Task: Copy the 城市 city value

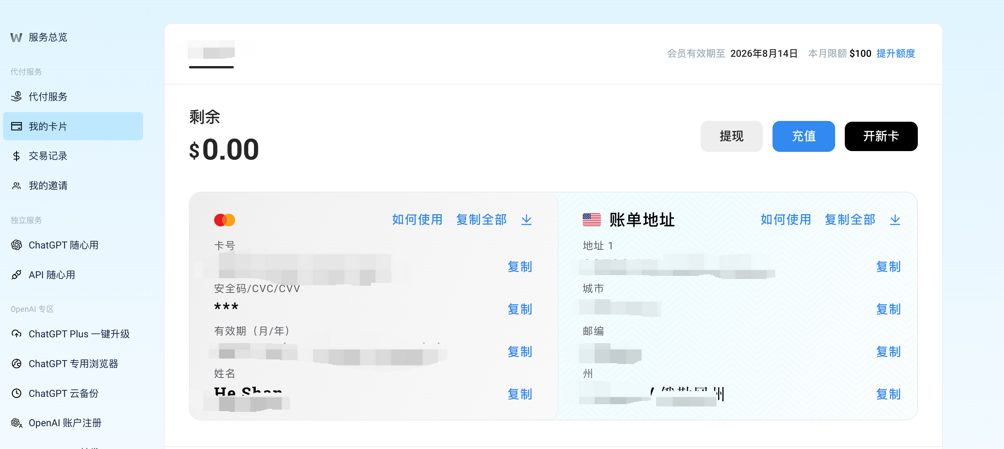Action: (x=888, y=309)
